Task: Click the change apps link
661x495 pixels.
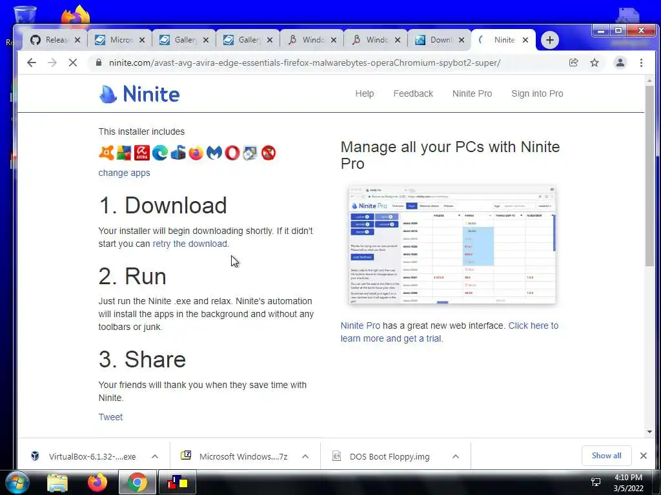Action: point(124,173)
